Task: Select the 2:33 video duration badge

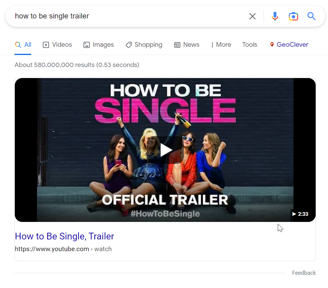Action: coord(300,214)
